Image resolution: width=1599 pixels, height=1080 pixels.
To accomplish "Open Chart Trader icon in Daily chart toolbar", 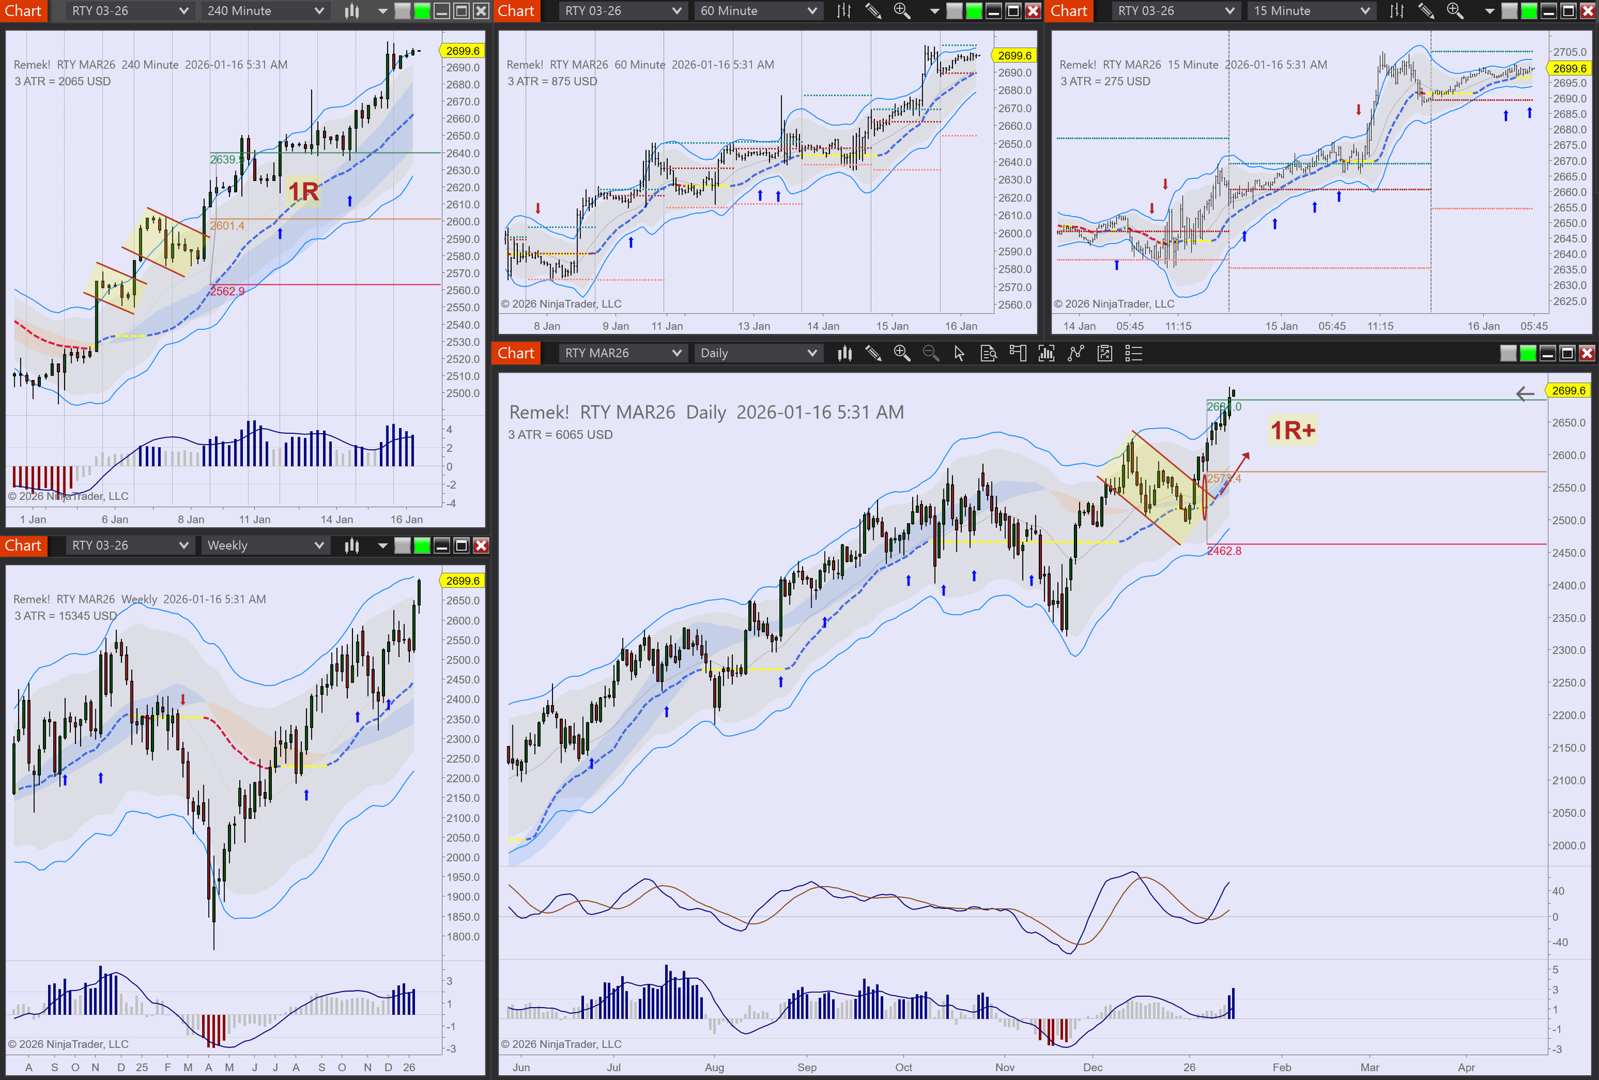I will (x=1018, y=353).
